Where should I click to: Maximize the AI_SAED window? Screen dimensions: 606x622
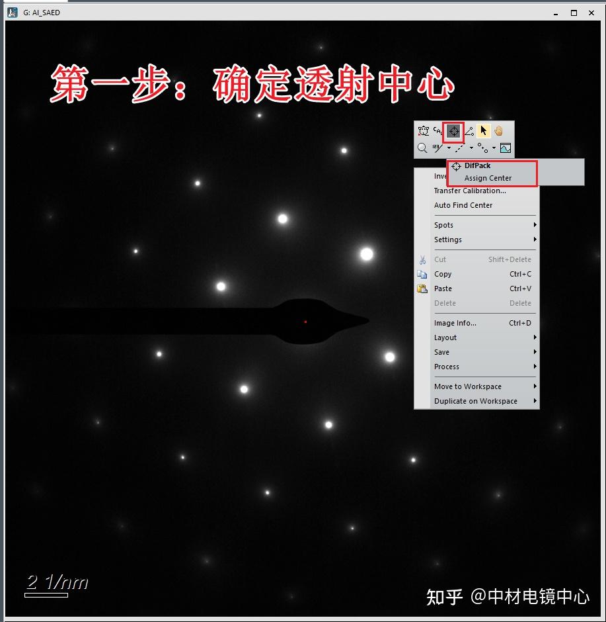coord(574,13)
